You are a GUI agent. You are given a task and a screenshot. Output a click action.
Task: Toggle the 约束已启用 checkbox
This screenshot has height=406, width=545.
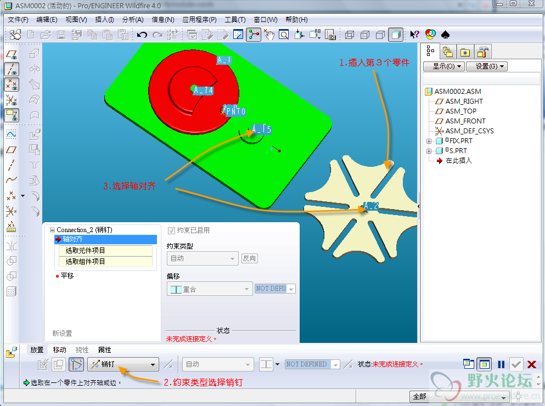(171, 230)
